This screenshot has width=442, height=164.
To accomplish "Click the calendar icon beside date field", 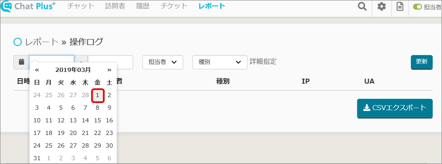I will tap(21, 62).
